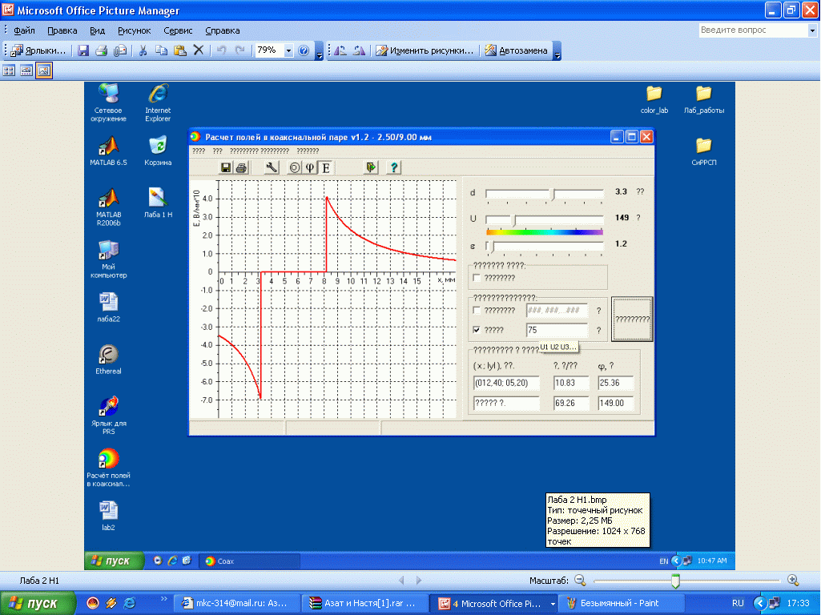The image size is (821, 615).
Task: Open the Сервис menu
Action: point(178,30)
